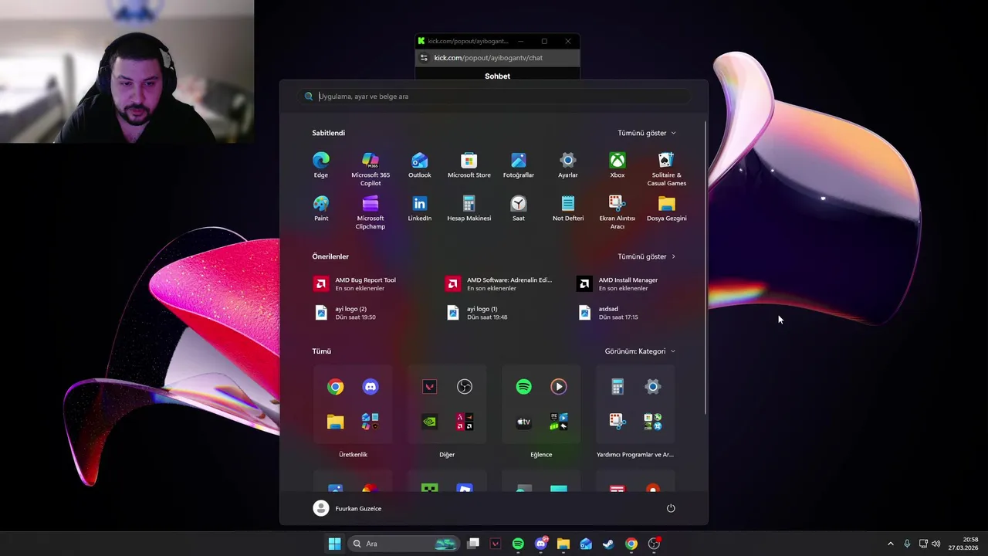The image size is (988, 556).
Task: Click the taskbar Ara search box
Action: 403,544
